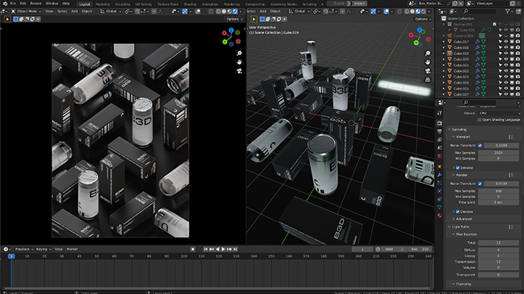
Task: Switch to the Sculpting workspace tab
Action: pos(122,4)
